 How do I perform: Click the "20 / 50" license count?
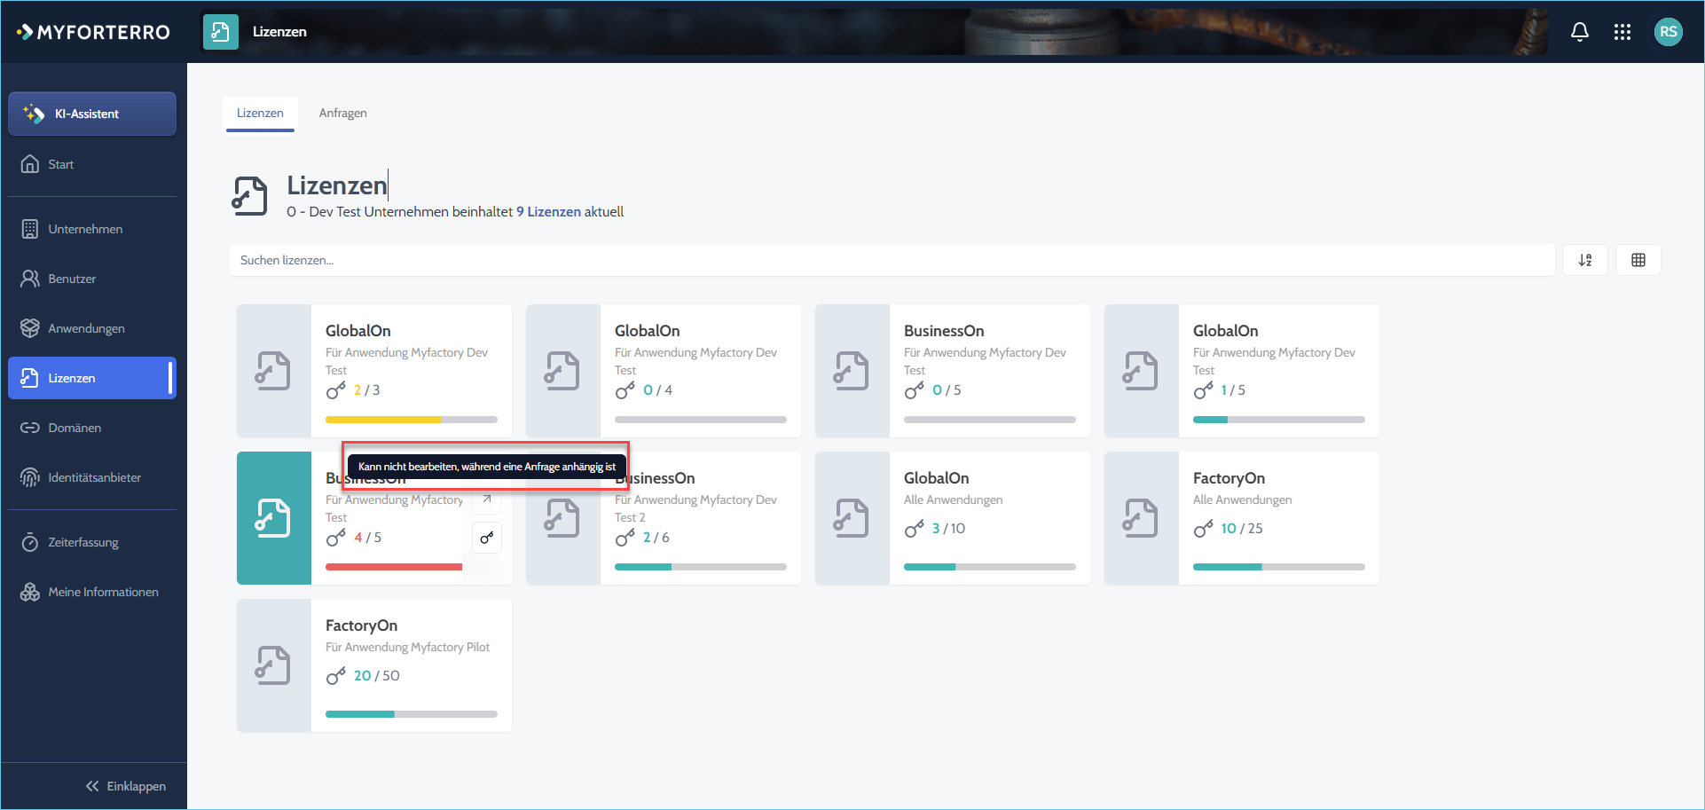click(x=377, y=676)
